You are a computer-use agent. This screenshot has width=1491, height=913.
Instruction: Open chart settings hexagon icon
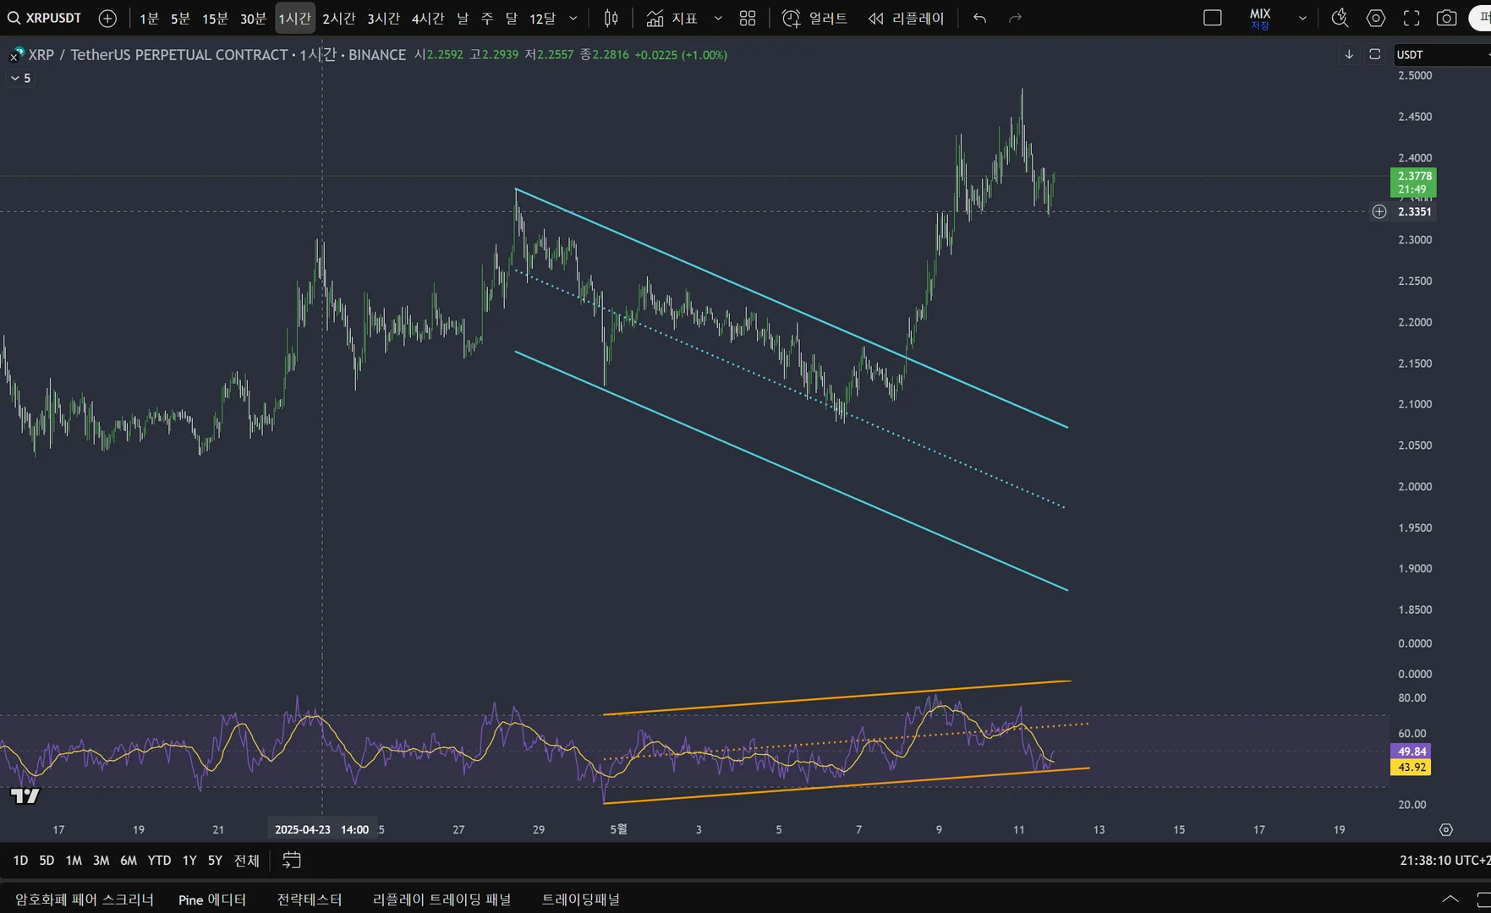[x=1376, y=18]
